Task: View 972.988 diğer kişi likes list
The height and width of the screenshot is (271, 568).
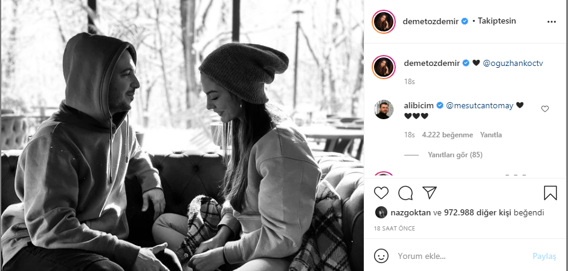Action: click(x=477, y=213)
